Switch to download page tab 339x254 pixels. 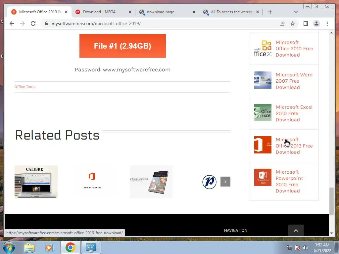click(161, 12)
